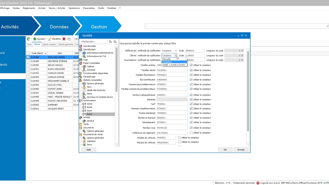Click the tree panel scroll-up arrow

pyautogui.click(x=116, y=46)
